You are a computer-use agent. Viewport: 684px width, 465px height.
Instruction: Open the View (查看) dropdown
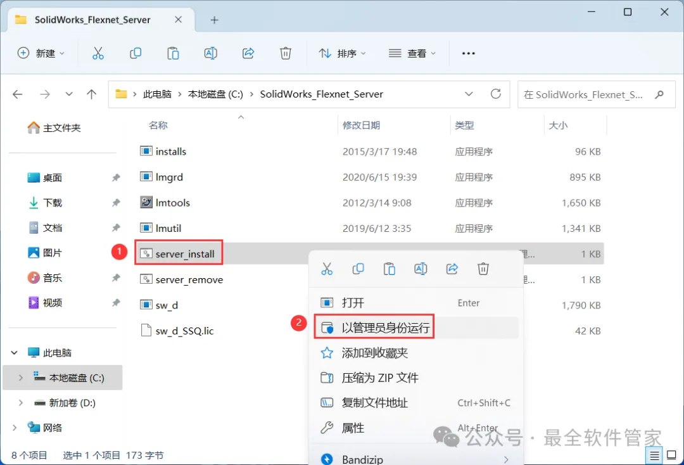click(412, 53)
